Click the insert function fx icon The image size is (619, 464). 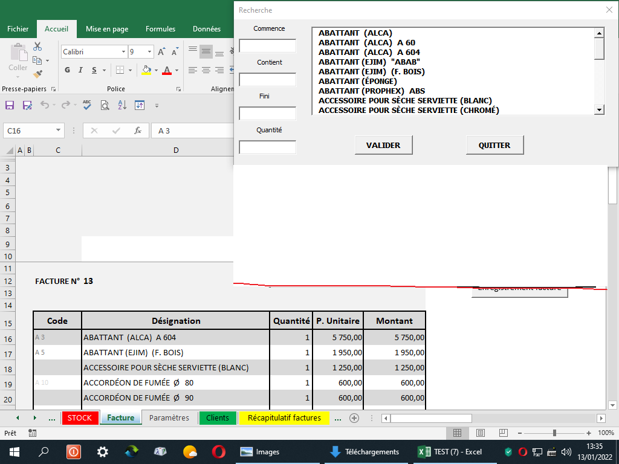click(138, 130)
